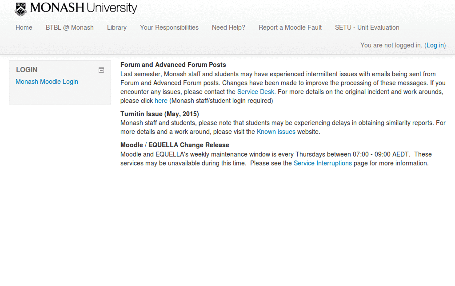Screen dimensions: 455x286
Task: Open Report a Moodle Fault page
Action: 290,27
